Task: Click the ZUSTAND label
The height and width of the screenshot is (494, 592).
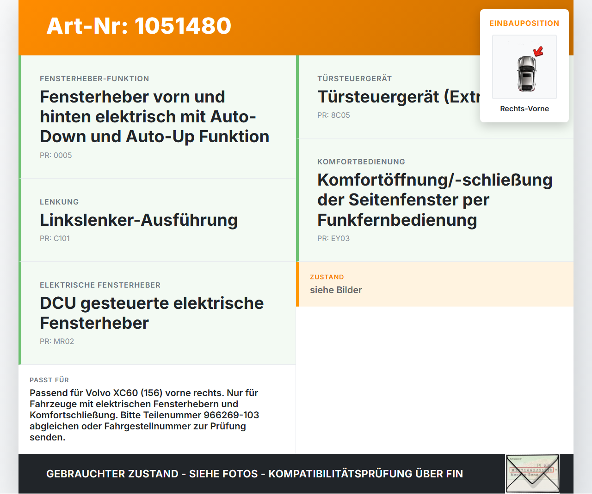Action: 327,277
